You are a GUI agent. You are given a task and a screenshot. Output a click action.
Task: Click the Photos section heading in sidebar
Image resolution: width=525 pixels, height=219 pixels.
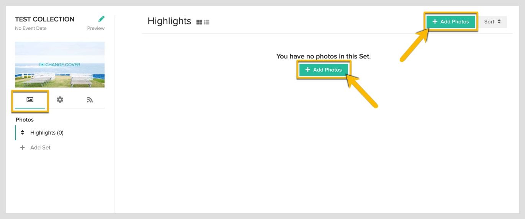pos(25,120)
